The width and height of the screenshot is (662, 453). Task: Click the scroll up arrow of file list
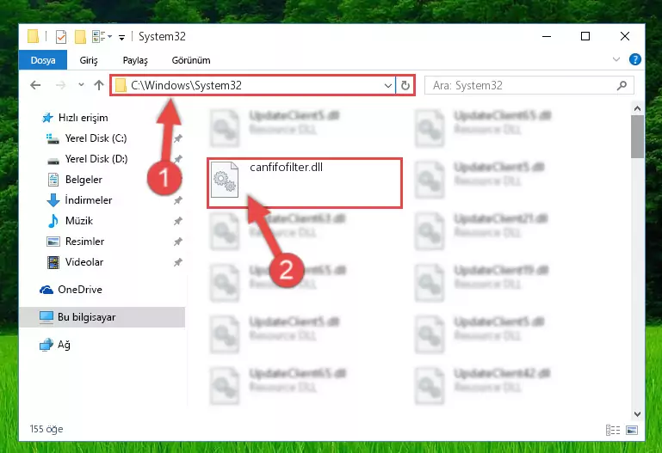638,108
